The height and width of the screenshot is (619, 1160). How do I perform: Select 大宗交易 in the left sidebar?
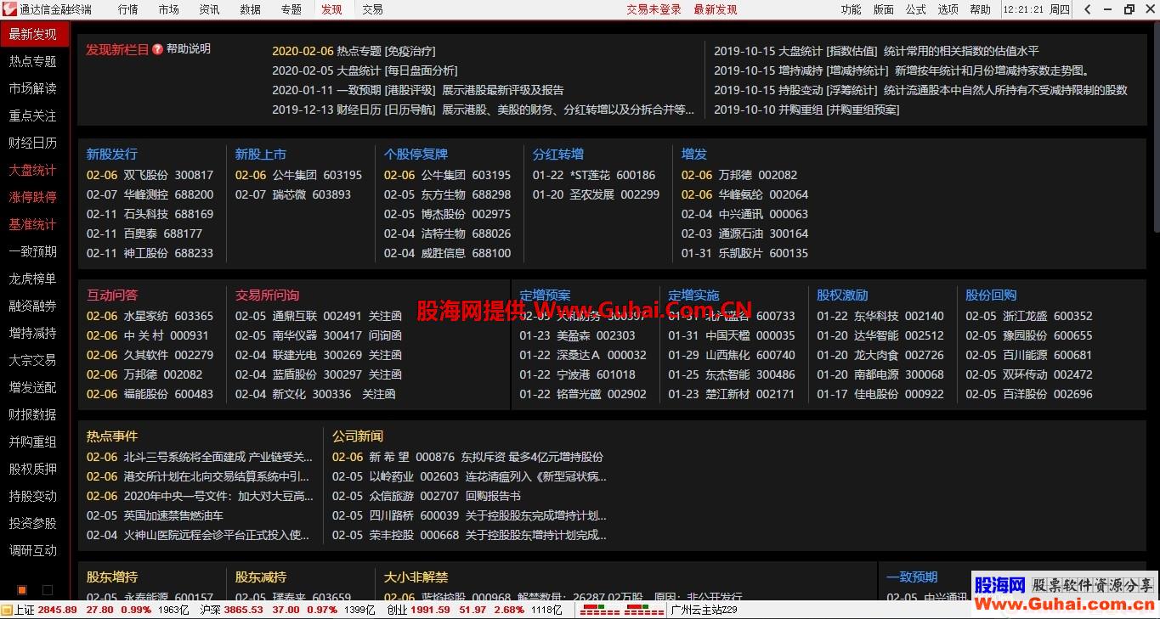33,360
